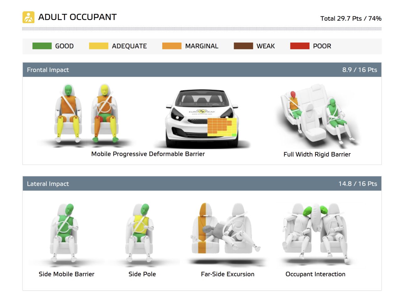
Task: Click the white Euro NCAP car image
Action: [201, 118]
